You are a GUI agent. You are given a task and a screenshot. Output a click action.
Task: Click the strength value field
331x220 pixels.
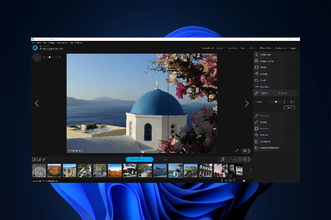[x=288, y=102]
